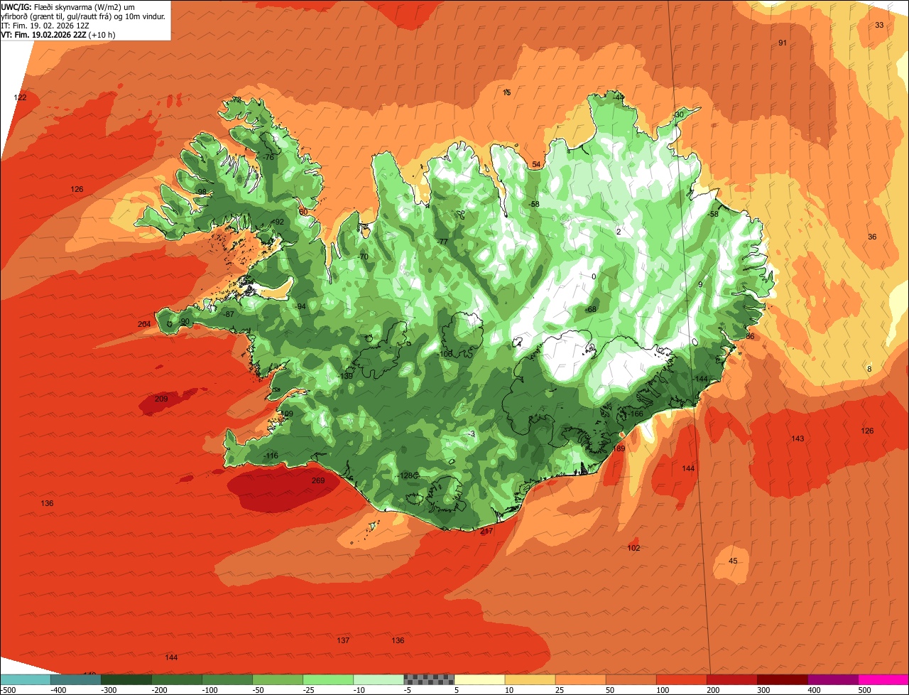This screenshot has height=695, width=909.
Task: Select the map value '86' on the east coast
Action: [x=750, y=336]
